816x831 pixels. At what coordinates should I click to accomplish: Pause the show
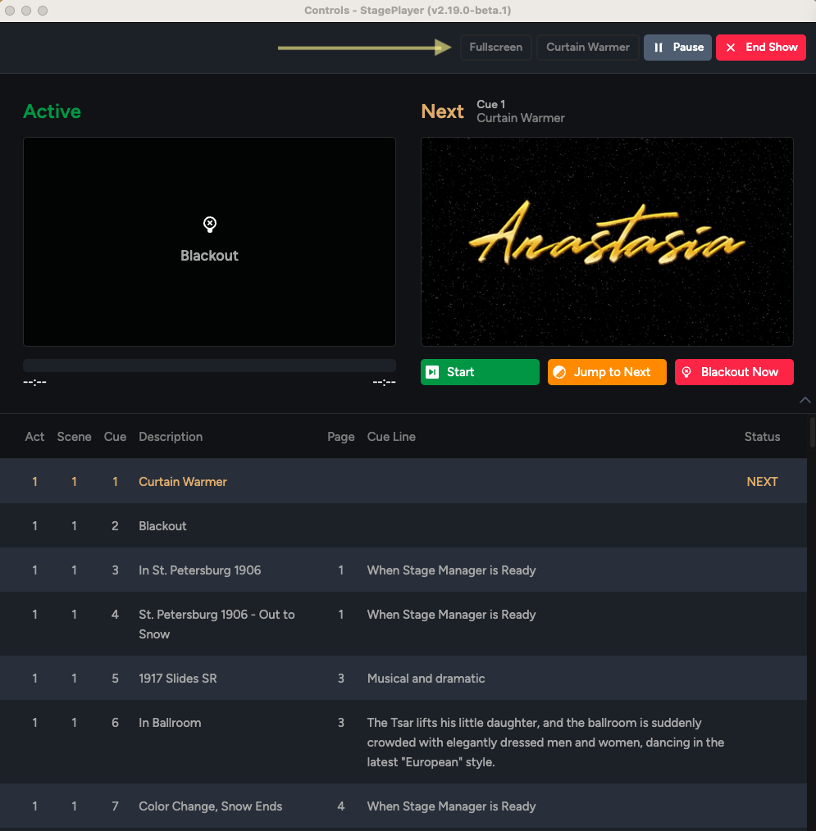pyautogui.click(x=677, y=48)
